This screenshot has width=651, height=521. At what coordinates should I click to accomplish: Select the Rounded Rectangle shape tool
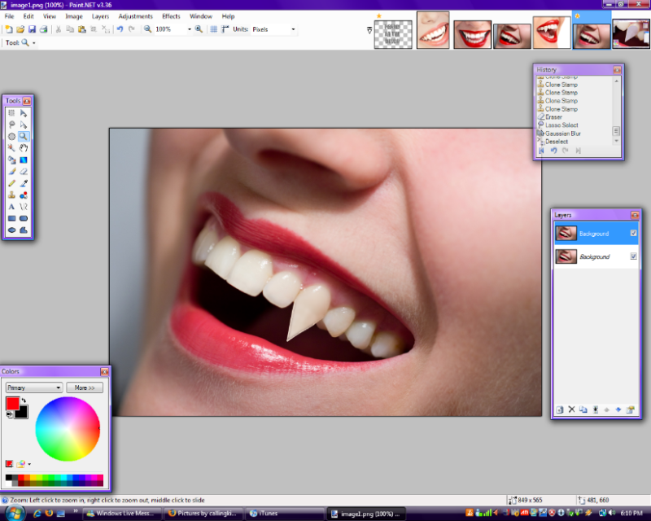[24, 218]
